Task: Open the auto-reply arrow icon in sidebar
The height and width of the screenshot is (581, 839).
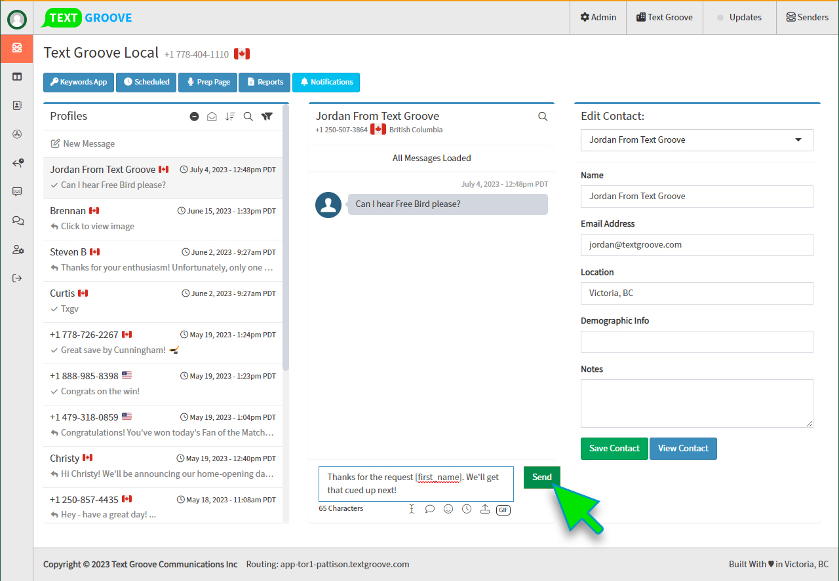Action: [x=18, y=163]
